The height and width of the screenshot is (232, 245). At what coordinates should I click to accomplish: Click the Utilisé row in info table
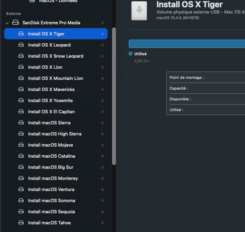coord(206,110)
